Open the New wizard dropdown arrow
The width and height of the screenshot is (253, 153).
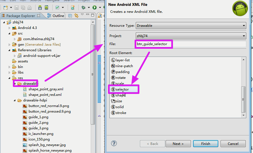pyautogui.click(x=11, y=8)
